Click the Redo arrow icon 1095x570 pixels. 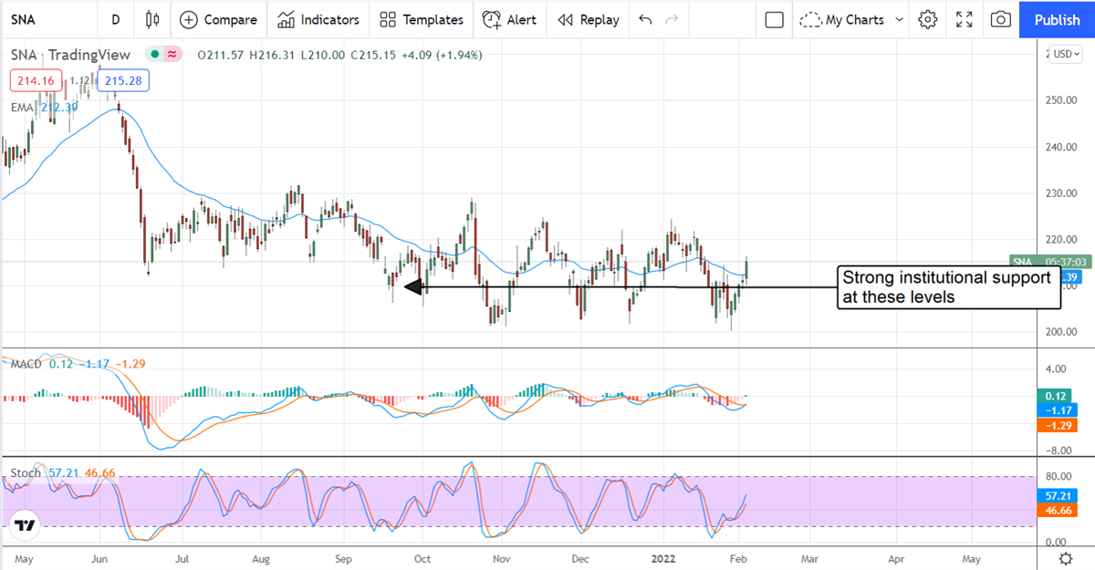coord(673,19)
